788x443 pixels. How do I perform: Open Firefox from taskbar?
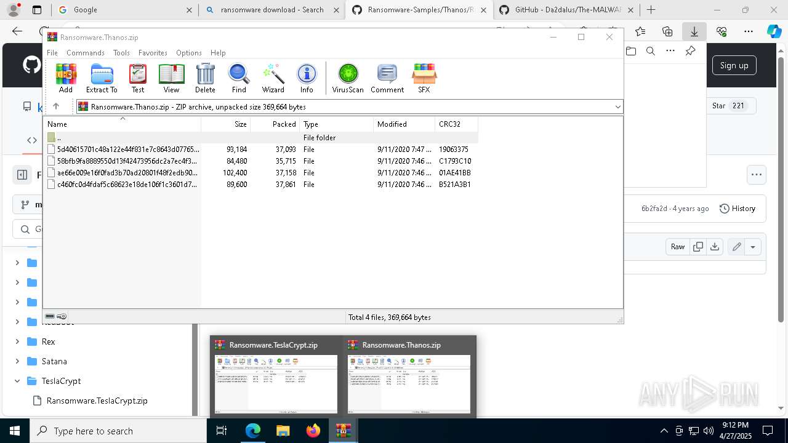point(313,431)
